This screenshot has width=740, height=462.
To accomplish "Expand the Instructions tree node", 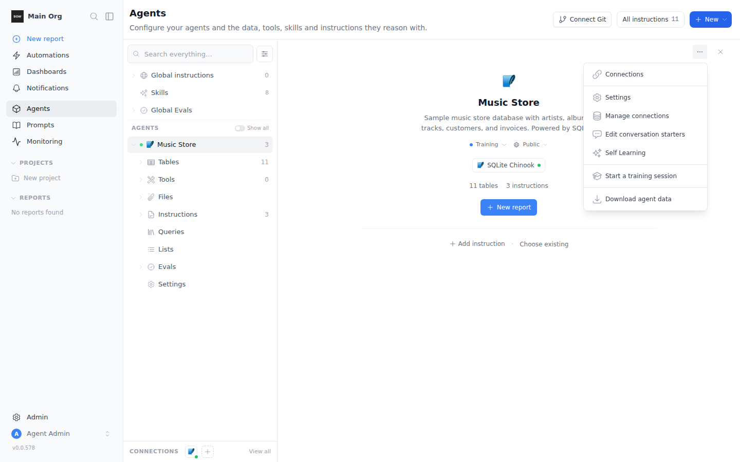I will click(x=141, y=215).
